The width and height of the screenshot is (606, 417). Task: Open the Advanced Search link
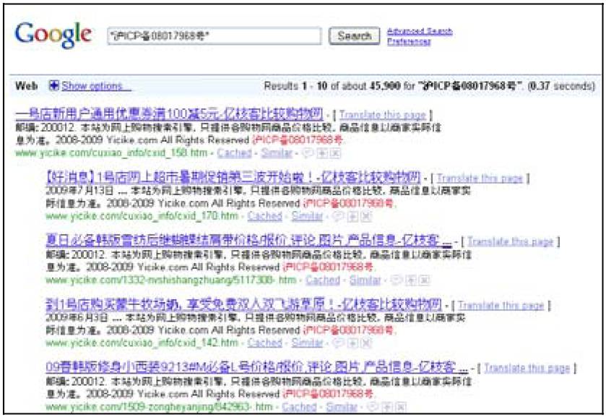pos(420,31)
